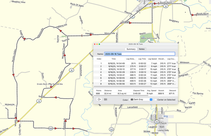Click the red arrow at the Booth Bend track end
This screenshot has width=211, height=136.
point(193,15)
